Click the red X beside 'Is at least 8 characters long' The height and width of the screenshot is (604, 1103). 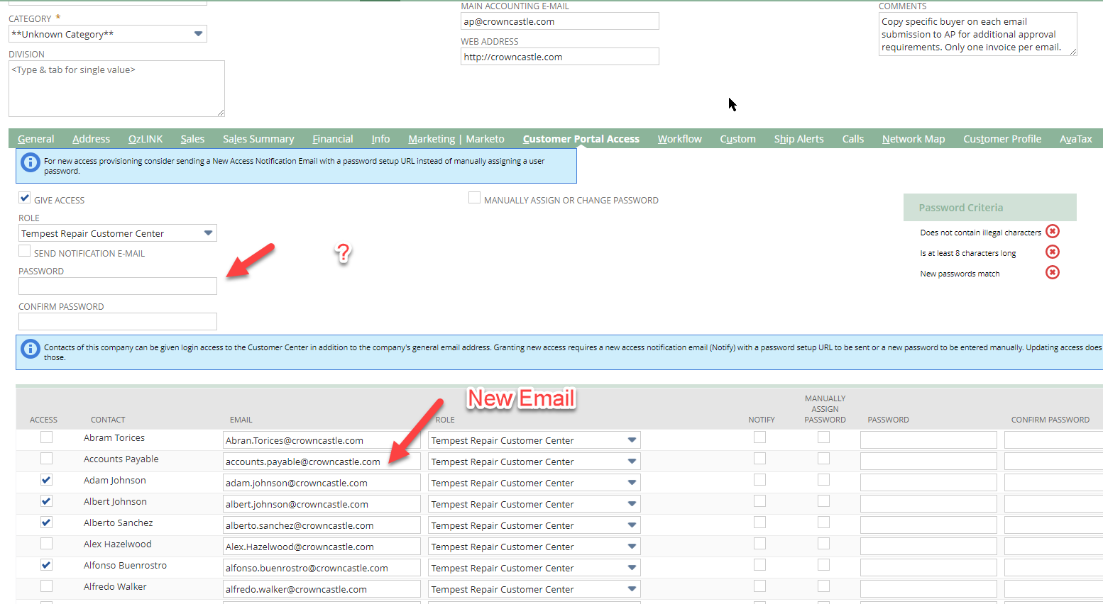(1053, 252)
